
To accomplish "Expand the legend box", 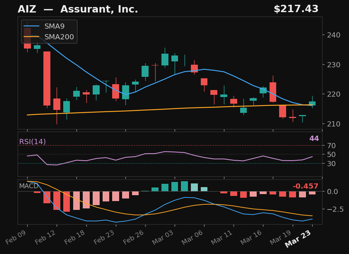I will click(x=50, y=32).
